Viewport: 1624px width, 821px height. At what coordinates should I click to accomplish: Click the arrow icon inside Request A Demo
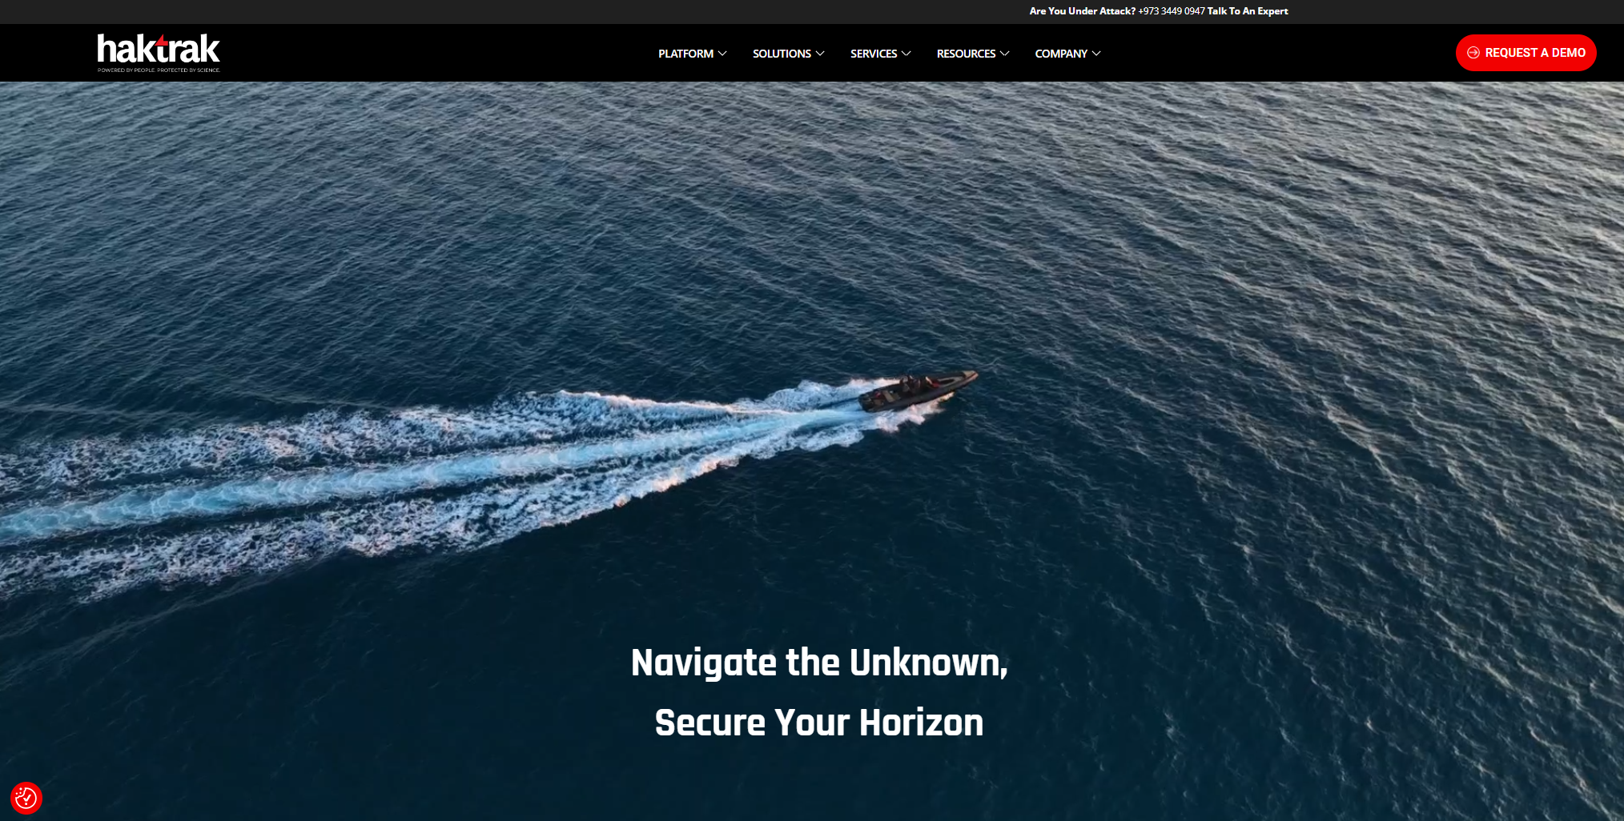pos(1472,52)
